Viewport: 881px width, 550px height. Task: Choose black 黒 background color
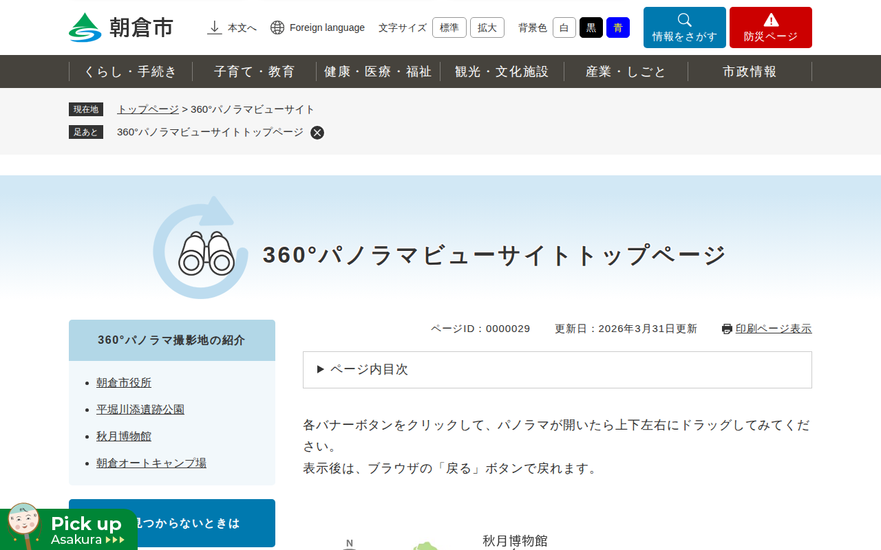[591, 27]
